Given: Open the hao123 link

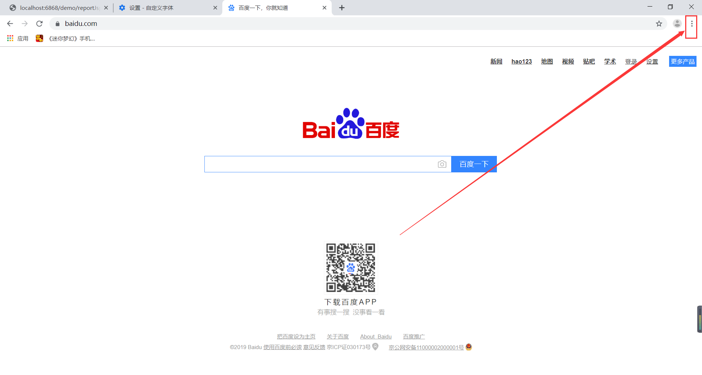Looking at the screenshot, I should point(521,61).
